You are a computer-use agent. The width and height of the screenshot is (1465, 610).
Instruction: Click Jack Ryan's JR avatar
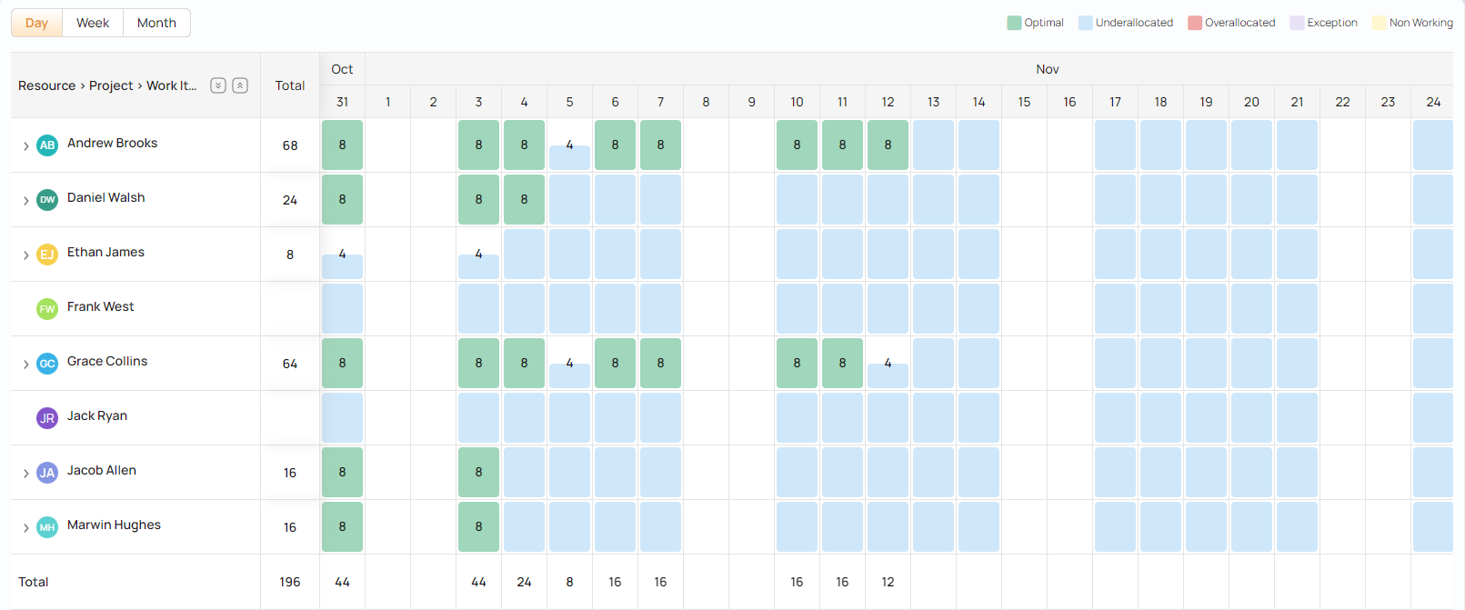[x=47, y=418]
